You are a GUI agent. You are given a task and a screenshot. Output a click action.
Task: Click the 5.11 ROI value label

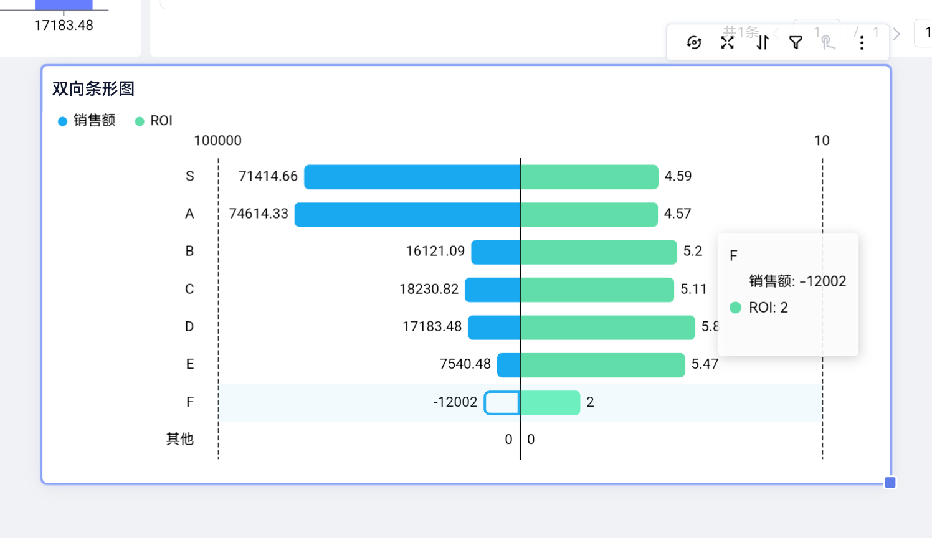(693, 289)
